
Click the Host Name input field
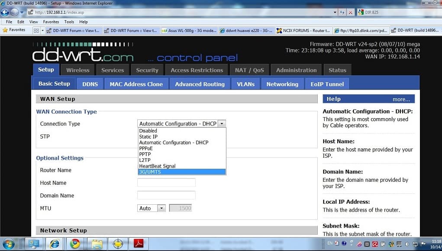[166, 183]
